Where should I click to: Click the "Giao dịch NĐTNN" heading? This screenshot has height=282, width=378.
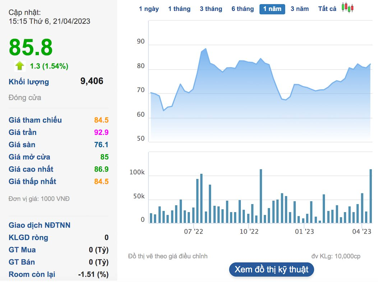40,225
